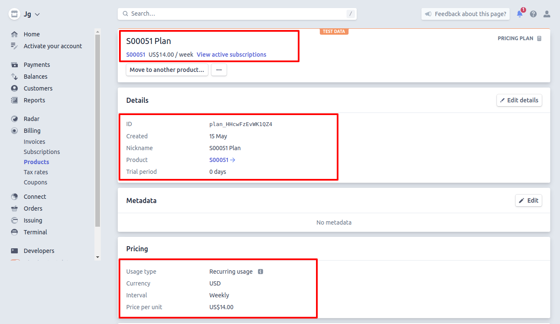Click the Terminal icon in sidebar
This screenshot has width=560, height=324.
(15, 232)
